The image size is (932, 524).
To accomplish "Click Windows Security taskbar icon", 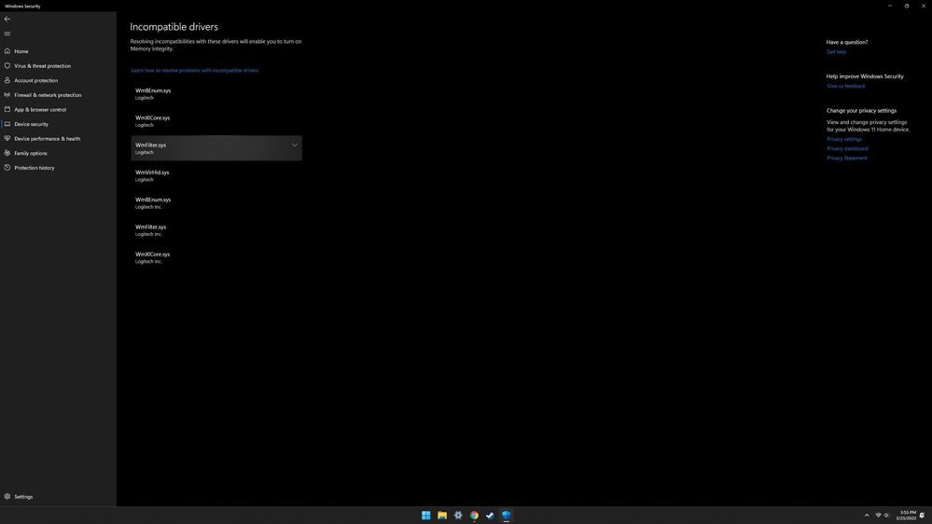I will click(507, 515).
